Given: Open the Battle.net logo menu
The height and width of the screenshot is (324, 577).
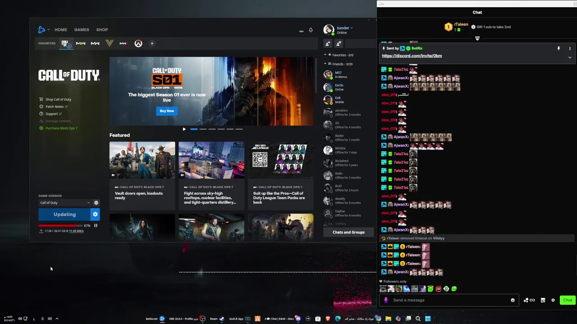Looking at the screenshot, I should [x=41, y=30].
